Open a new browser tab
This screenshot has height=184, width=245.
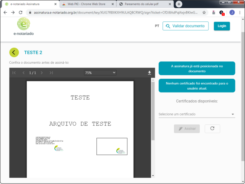(x=179, y=4)
